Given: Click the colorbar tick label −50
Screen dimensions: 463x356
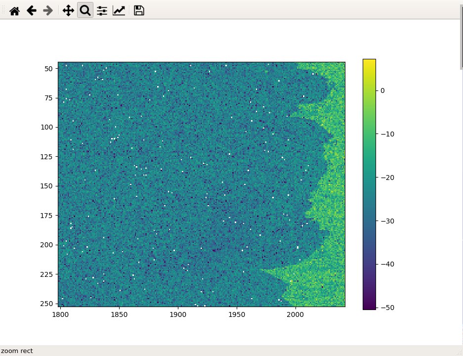Looking at the screenshot, I should (387, 308).
